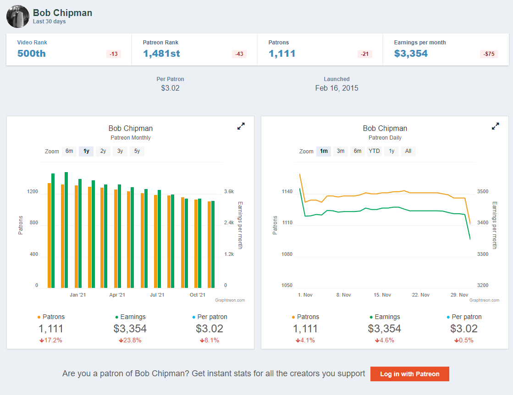The image size is (513, 395).
Task: Click the -13 video rank change badge
Action: pos(114,54)
